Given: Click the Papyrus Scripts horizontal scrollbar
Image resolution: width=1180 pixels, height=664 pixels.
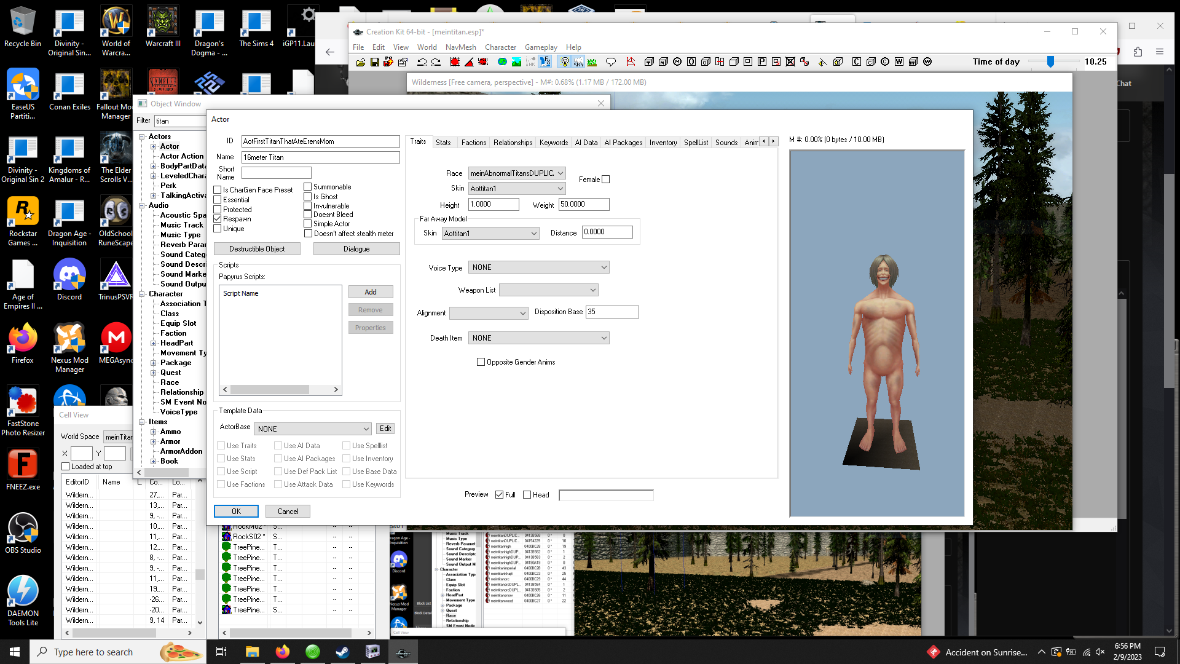Looking at the screenshot, I should pos(280,389).
